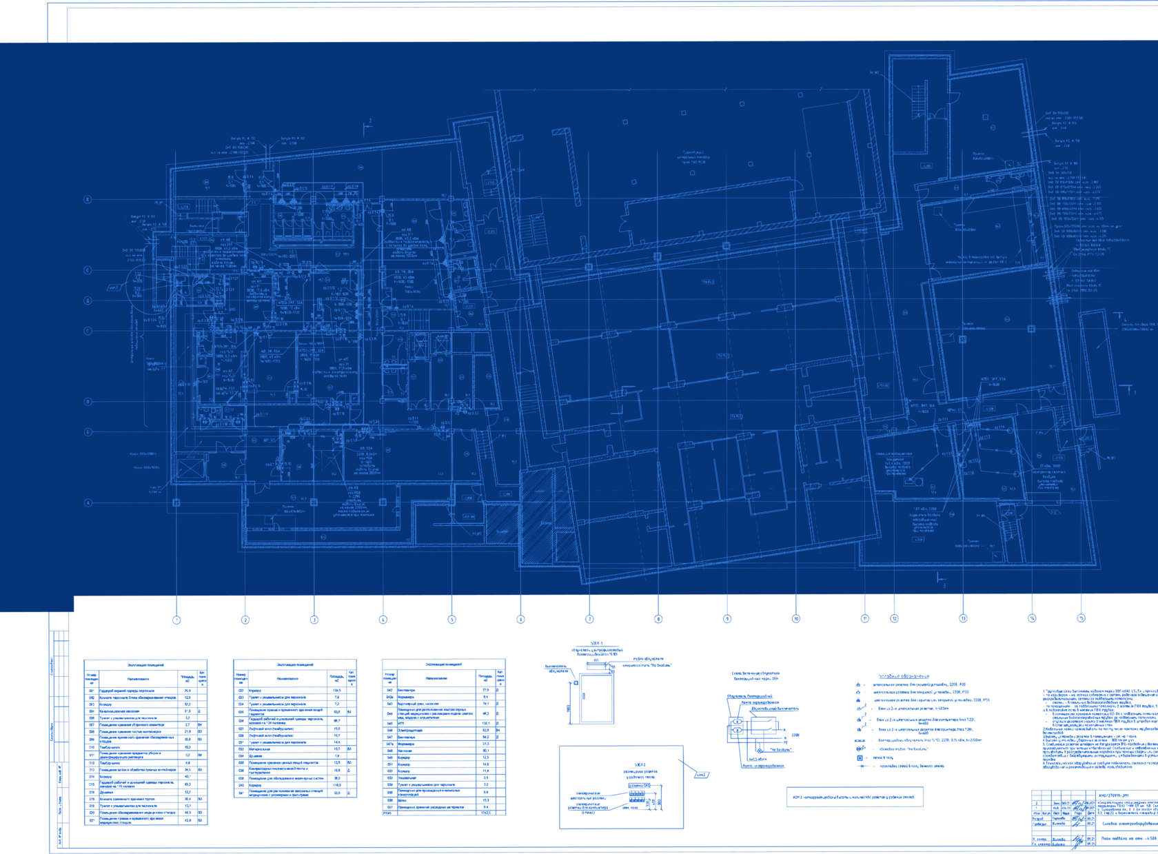This screenshot has width=1158, height=854.
Task: Select grid axis bubble letter Е
Action: 88,270
